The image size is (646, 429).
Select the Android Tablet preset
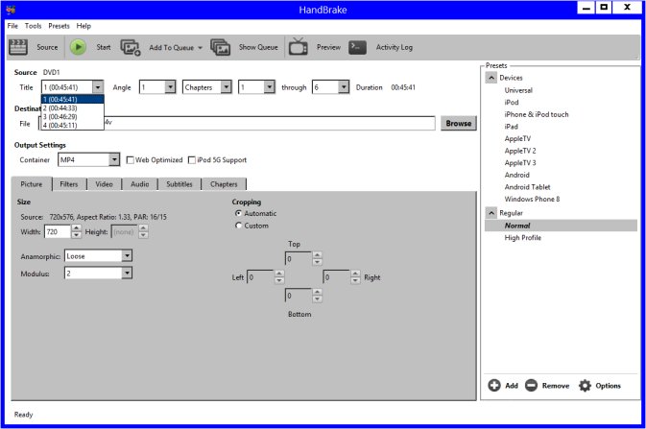pos(527,187)
